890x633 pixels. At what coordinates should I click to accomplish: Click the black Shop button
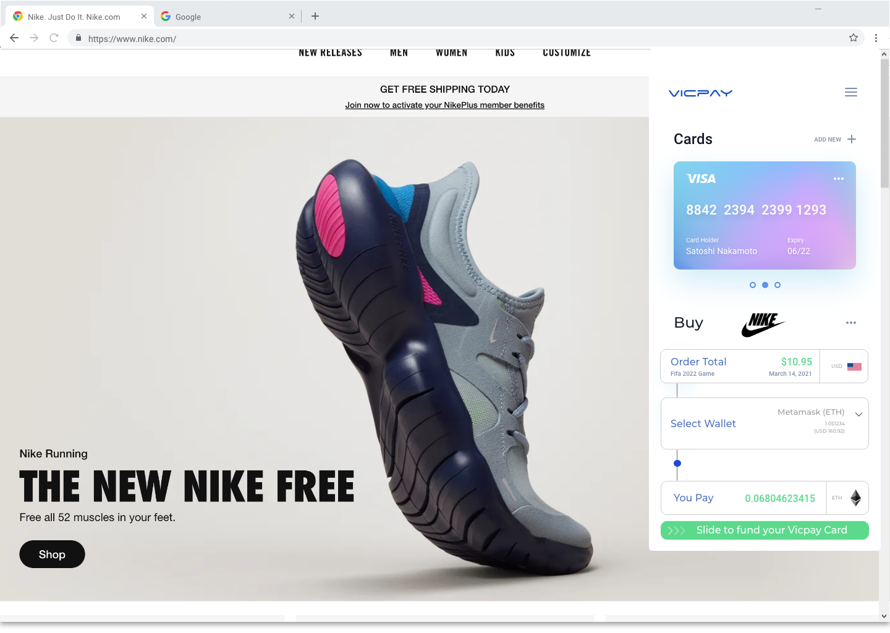click(52, 554)
